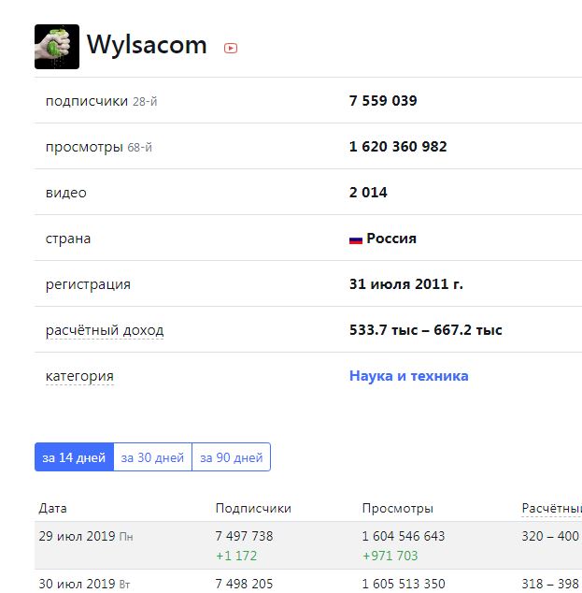Viewport: 582px width, 593px height.
Task: Click the '28-й' subscriber rank
Action: (x=145, y=102)
